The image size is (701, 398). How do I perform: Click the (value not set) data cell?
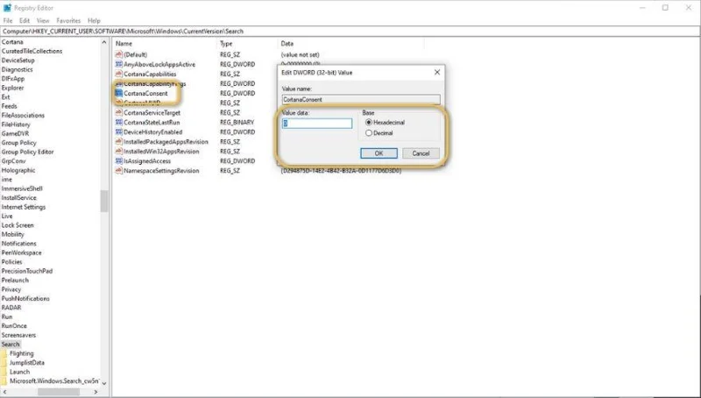coord(300,54)
